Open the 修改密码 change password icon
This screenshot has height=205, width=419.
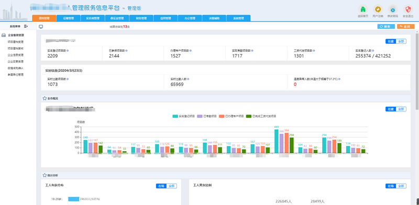coord(392,9)
